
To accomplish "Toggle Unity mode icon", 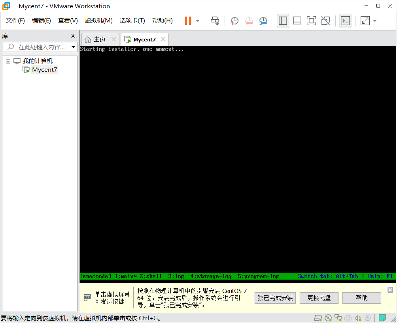I will tap(325, 21).
